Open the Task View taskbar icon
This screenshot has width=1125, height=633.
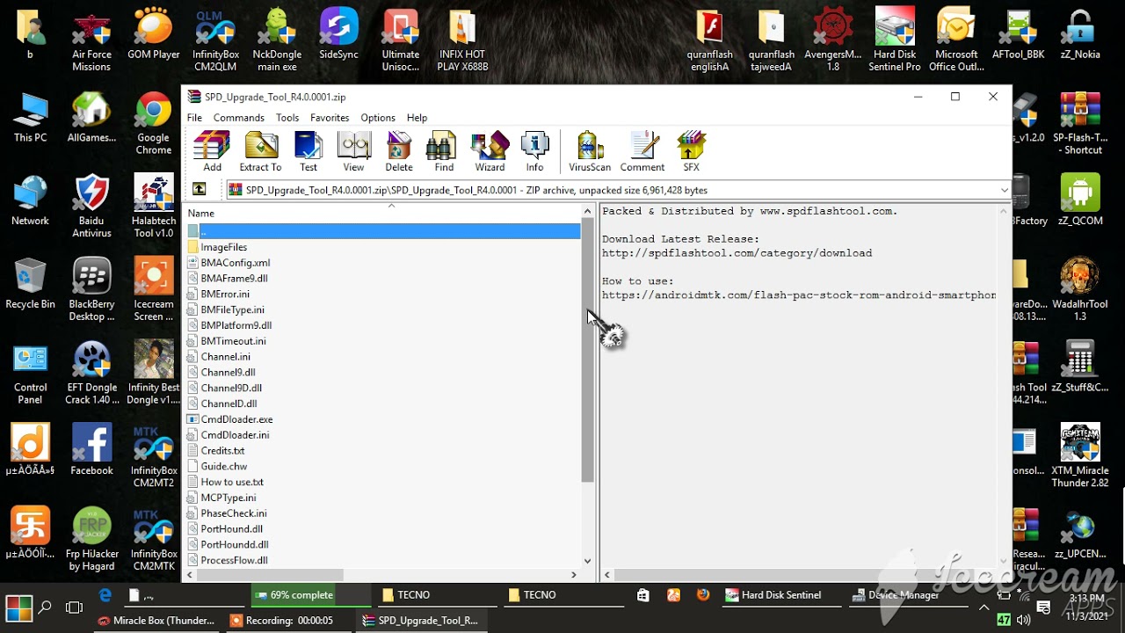tap(75, 608)
